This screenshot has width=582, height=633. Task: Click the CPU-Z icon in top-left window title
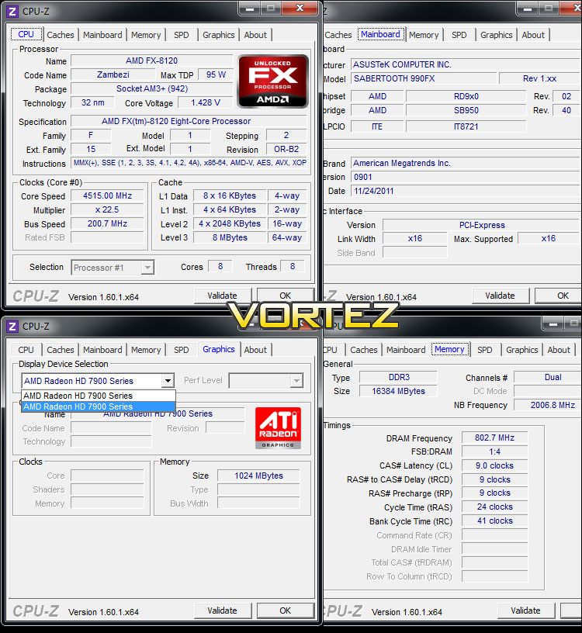pos(12,12)
